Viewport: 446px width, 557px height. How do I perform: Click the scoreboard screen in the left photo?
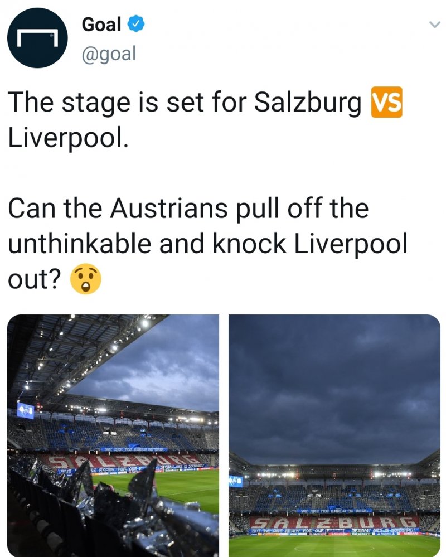(x=25, y=410)
